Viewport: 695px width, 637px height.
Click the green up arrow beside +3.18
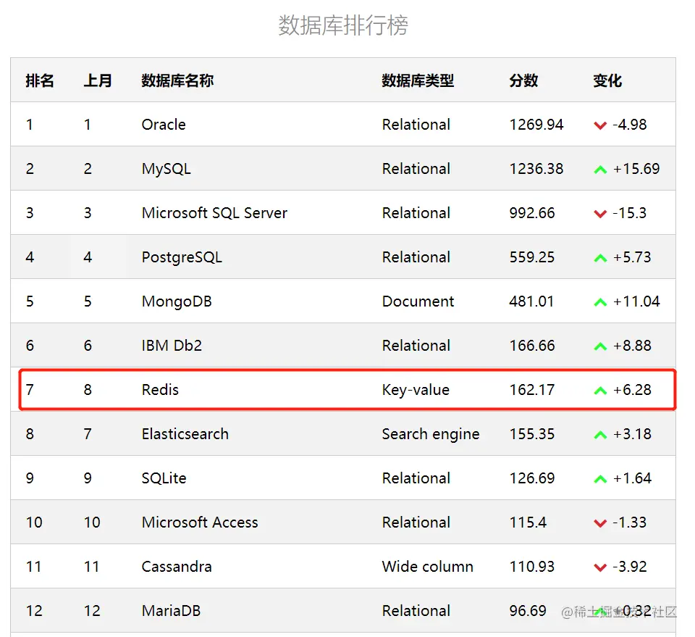click(600, 435)
